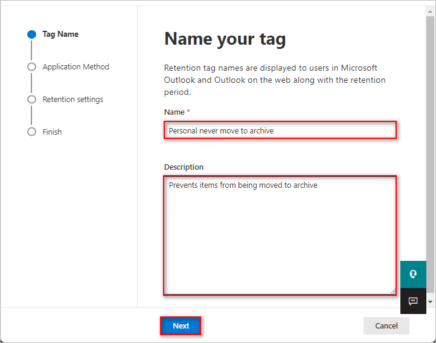Click the Name field label
The image size is (436, 343).
(175, 112)
